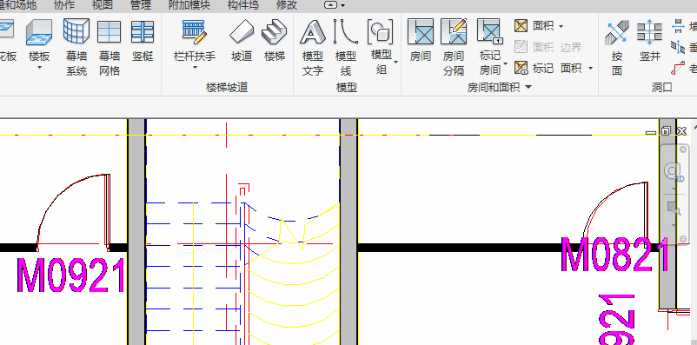697x345 pixels.
Task: Open the 模型组 model group dropdown
Action: point(395,62)
